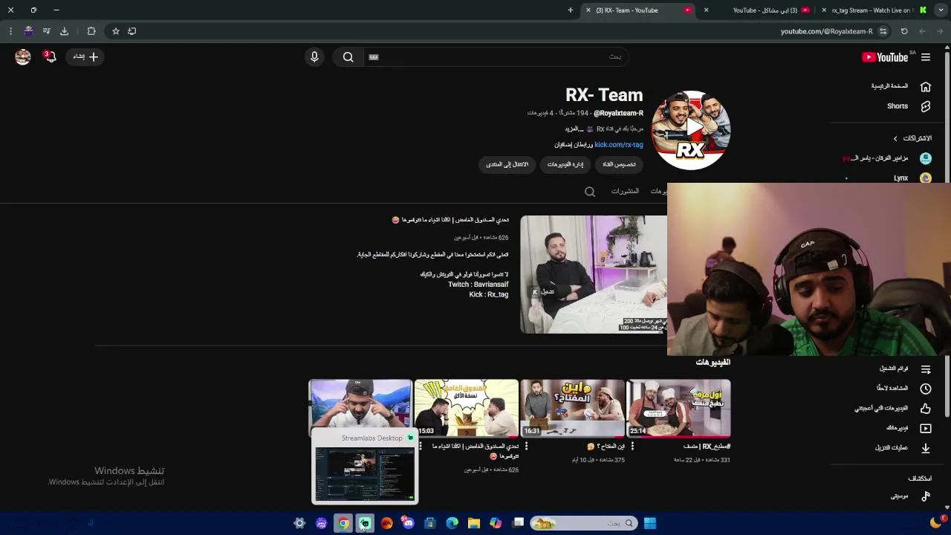951x535 pixels.
Task: Open Chrome from the taskbar
Action: [x=343, y=523]
